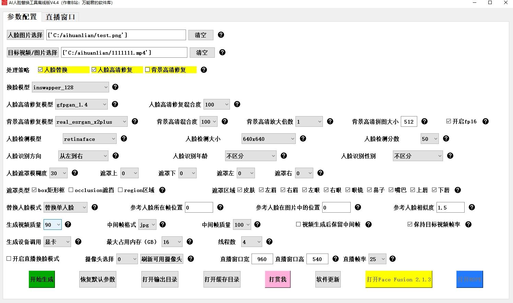Screen dimensions: 513x303
Task: Click the 直播窗口宽 input field
Action: point(262,259)
